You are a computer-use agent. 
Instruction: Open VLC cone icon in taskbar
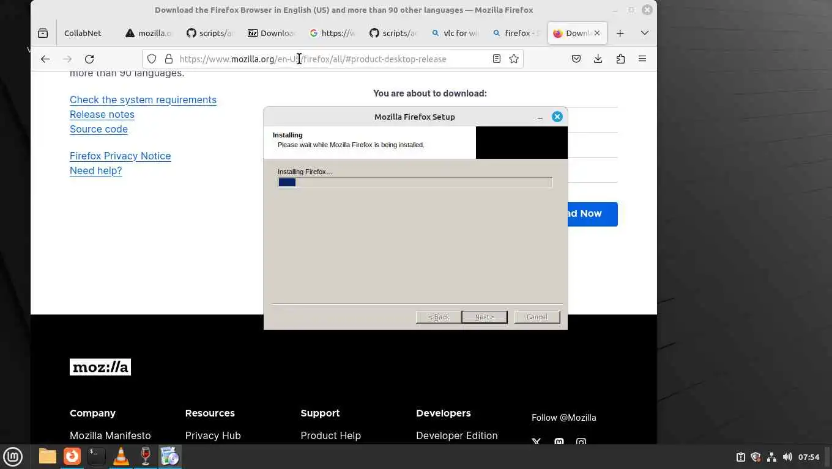point(121,456)
